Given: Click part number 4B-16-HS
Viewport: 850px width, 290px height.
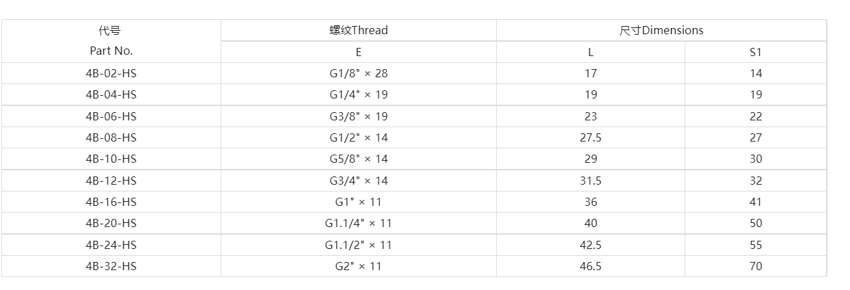Looking at the screenshot, I should [111, 202].
